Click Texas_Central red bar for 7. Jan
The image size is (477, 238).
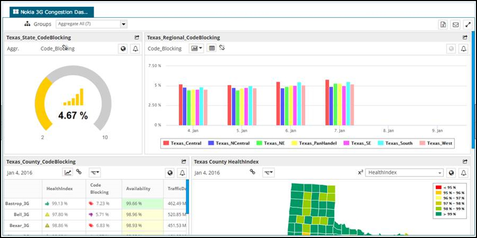(x=327, y=102)
